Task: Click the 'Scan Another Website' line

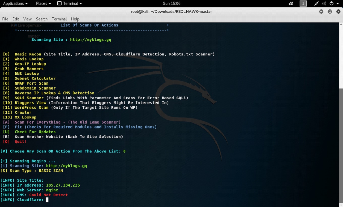Action: click(x=63, y=137)
